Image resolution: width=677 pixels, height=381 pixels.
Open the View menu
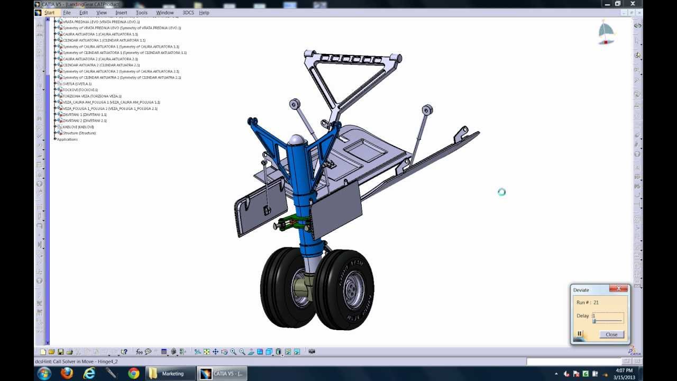[x=102, y=12]
